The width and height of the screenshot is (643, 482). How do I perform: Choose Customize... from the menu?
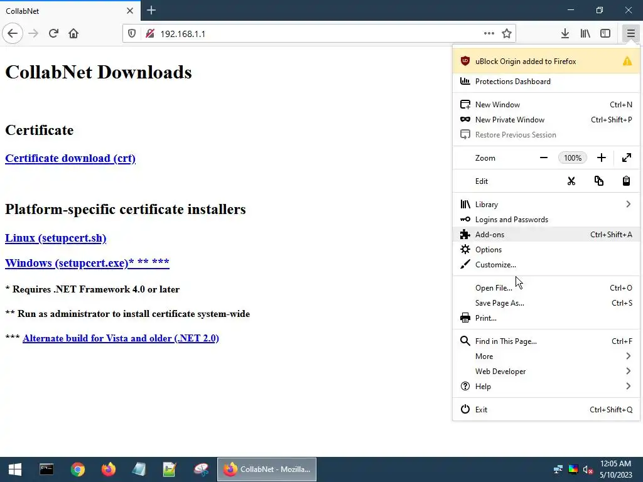[546, 265]
